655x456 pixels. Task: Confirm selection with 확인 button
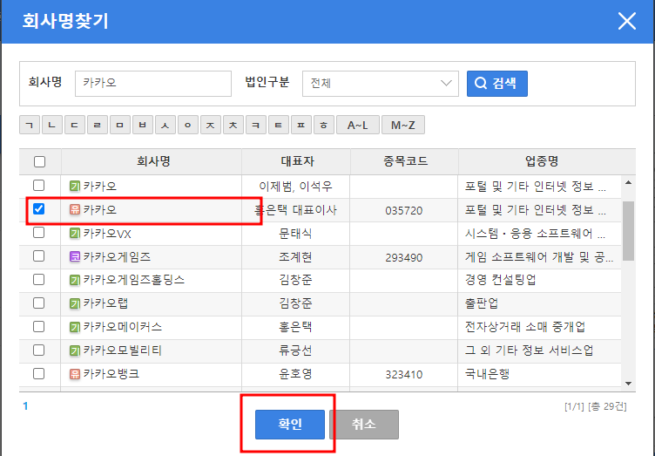coord(290,425)
